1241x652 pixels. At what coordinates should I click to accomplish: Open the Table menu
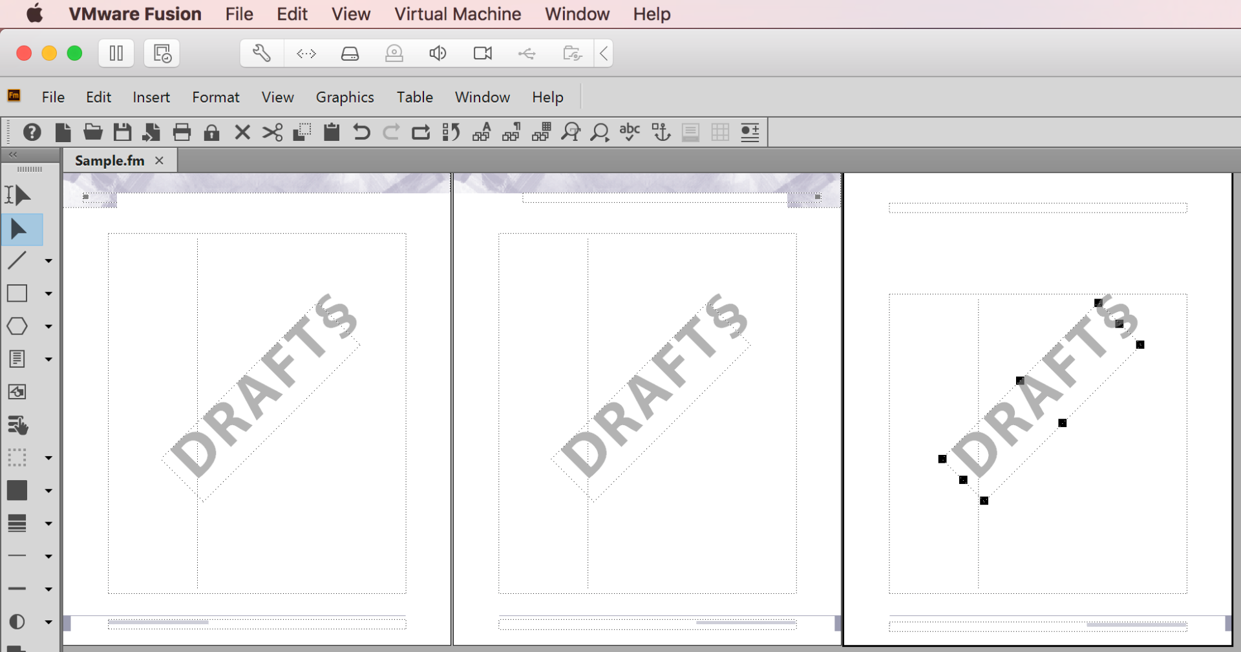click(415, 97)
